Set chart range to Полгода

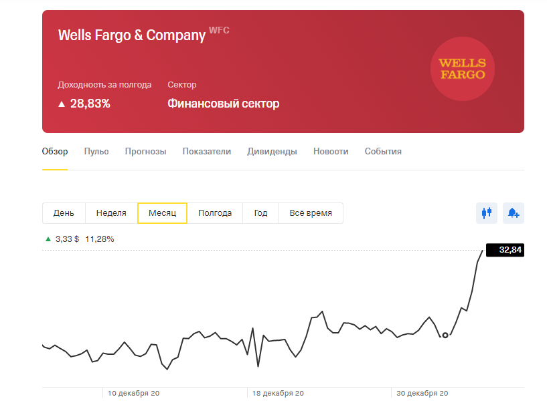(x=215, y=213)
